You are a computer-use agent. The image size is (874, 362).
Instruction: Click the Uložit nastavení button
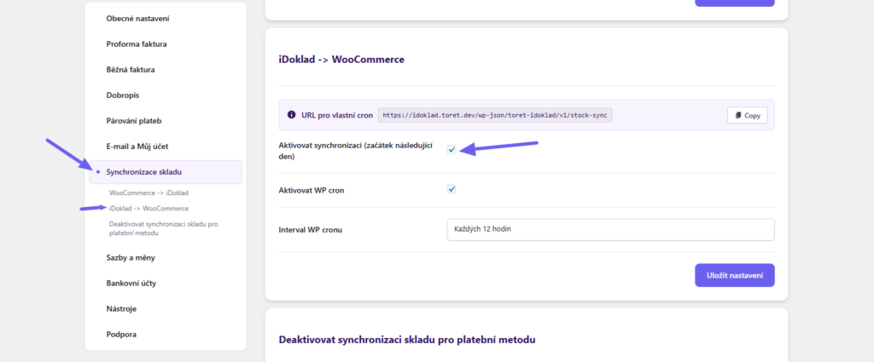click(734, 275)
